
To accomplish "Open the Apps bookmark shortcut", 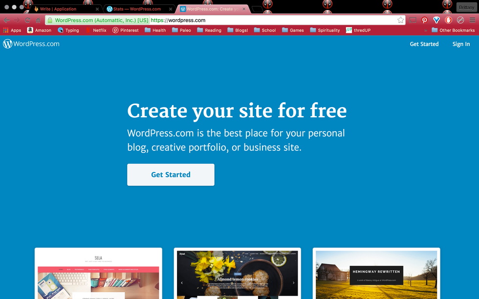I will pyautogui.click(x=12, y=30).
